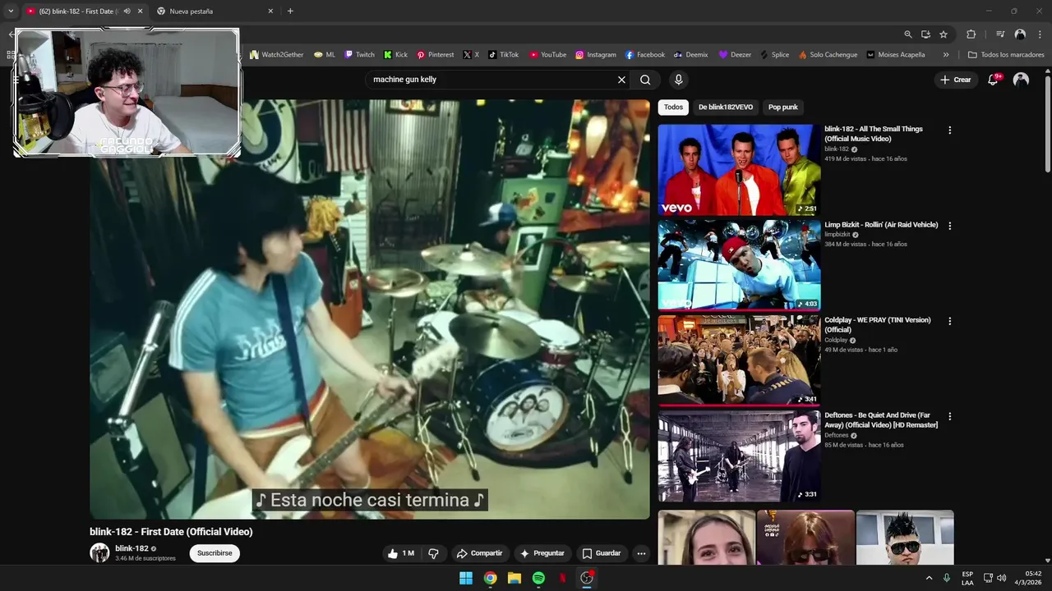Open a new tab with plus button
1052x591 pixels.
290,11
